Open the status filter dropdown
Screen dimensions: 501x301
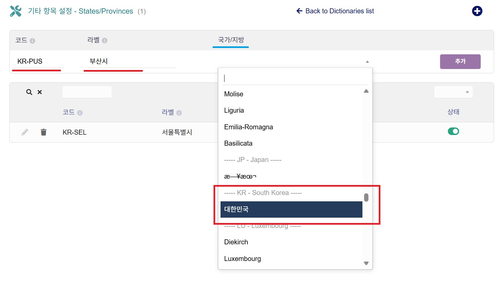point(453,92)
